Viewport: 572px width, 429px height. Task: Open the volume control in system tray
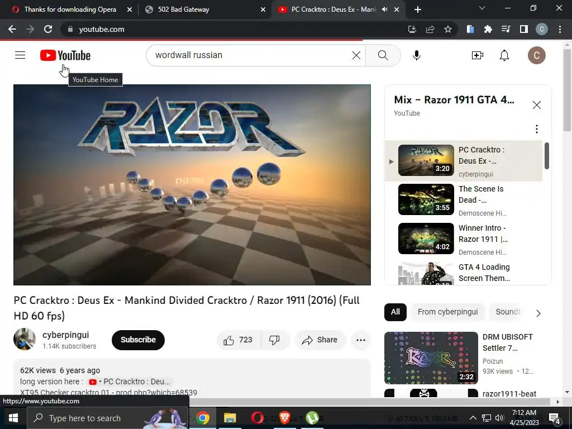click(499, 418)
